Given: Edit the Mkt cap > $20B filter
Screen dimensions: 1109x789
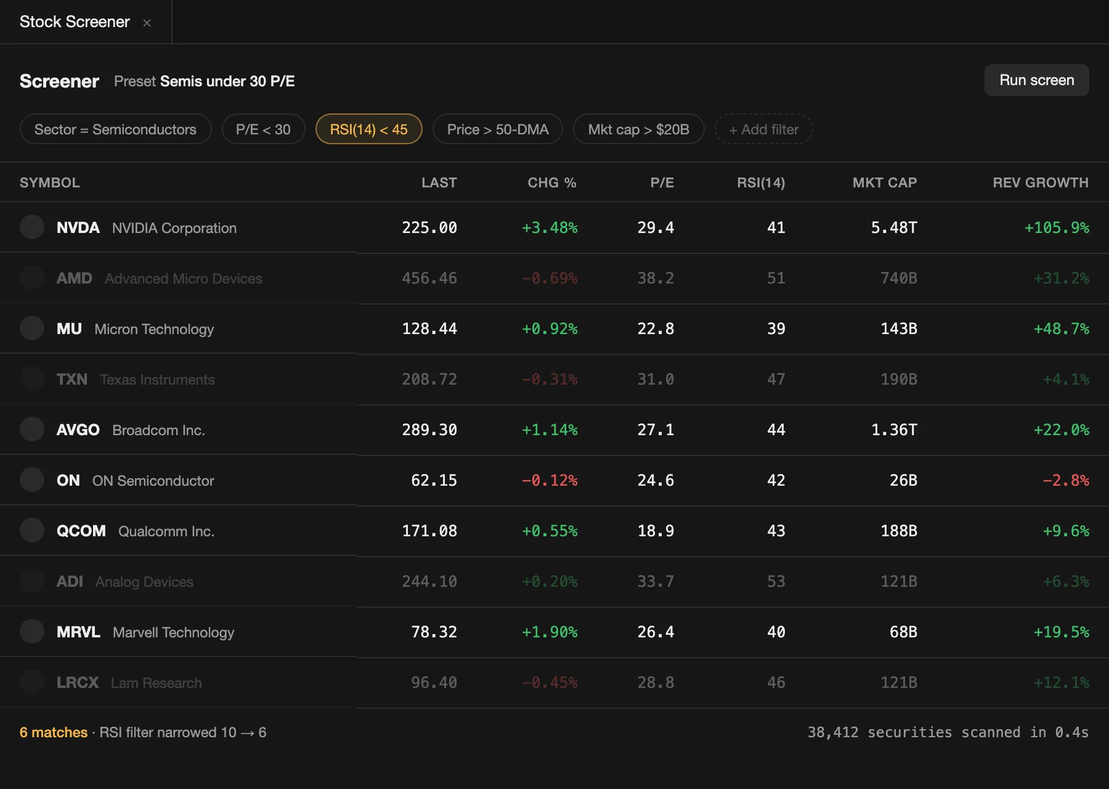Looking at the screenshot, I should point(638,129).
